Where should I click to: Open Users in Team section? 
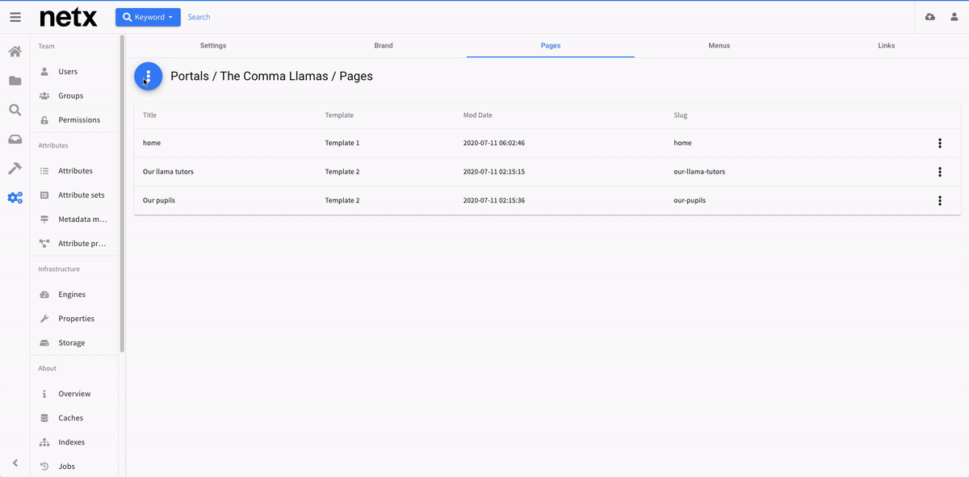74,72
